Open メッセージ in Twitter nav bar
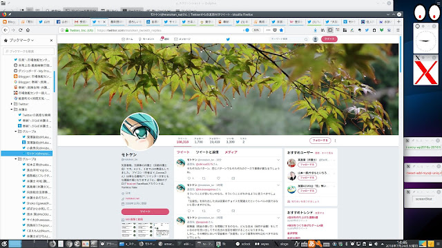 point(182,39)
